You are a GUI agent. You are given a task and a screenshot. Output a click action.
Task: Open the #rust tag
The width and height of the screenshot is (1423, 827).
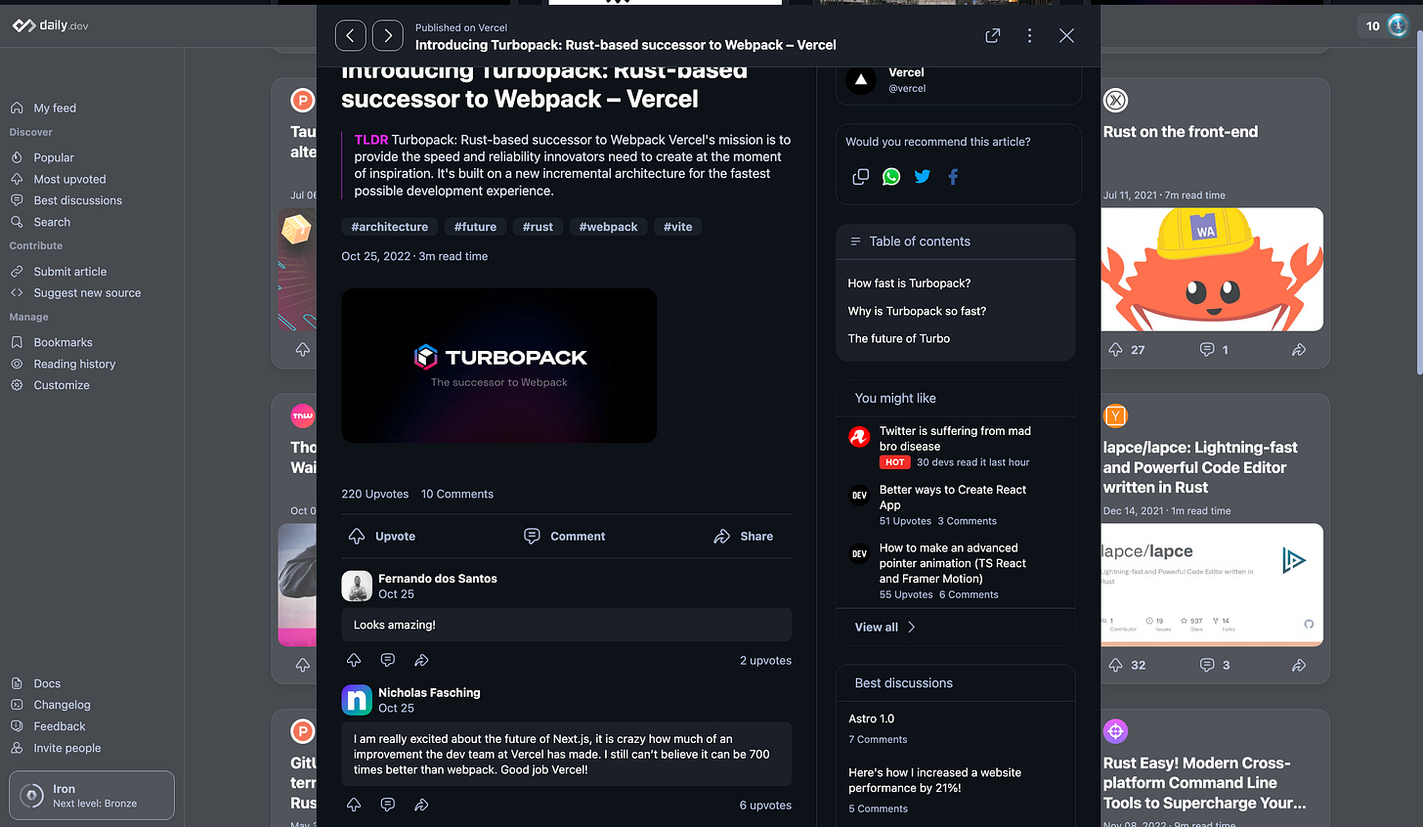(538, 227)
